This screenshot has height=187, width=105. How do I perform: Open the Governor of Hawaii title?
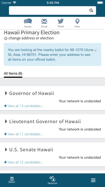click(32, 93)
